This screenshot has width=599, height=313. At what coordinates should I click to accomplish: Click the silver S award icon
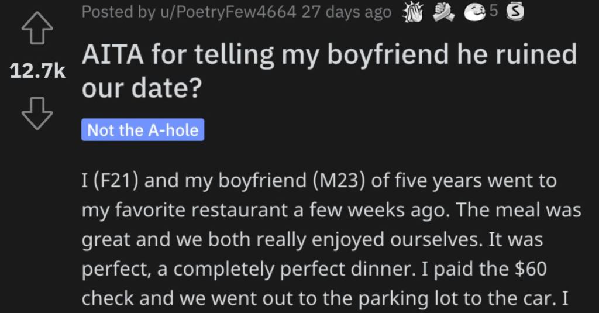pos(515,13)
